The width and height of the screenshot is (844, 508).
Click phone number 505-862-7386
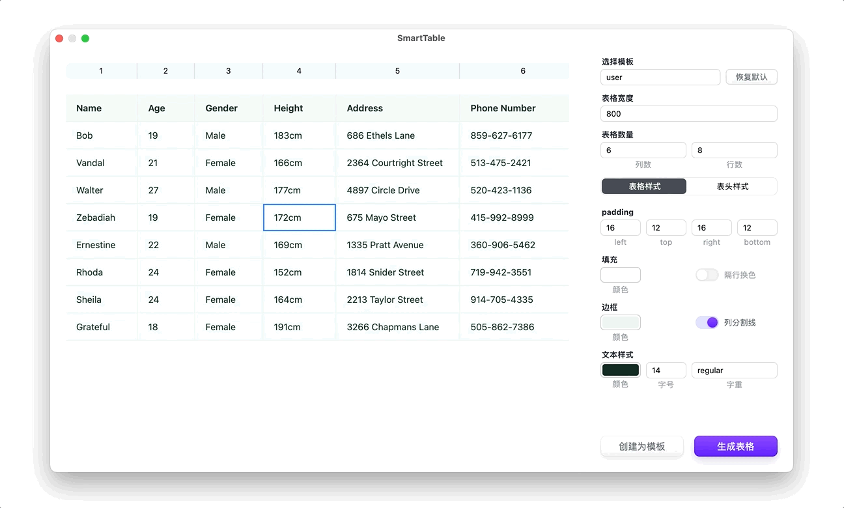coord(514,327)
